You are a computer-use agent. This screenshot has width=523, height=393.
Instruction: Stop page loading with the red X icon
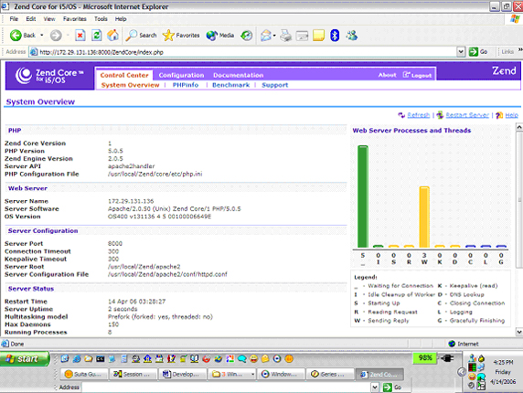pos(80,36)
